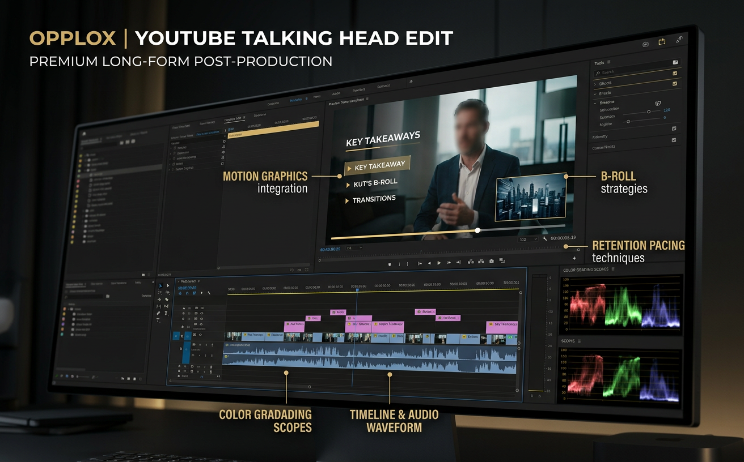Toggle the magnet snap icon in timeline header
This screenshot has height=462, width=744.
(187, 293)
